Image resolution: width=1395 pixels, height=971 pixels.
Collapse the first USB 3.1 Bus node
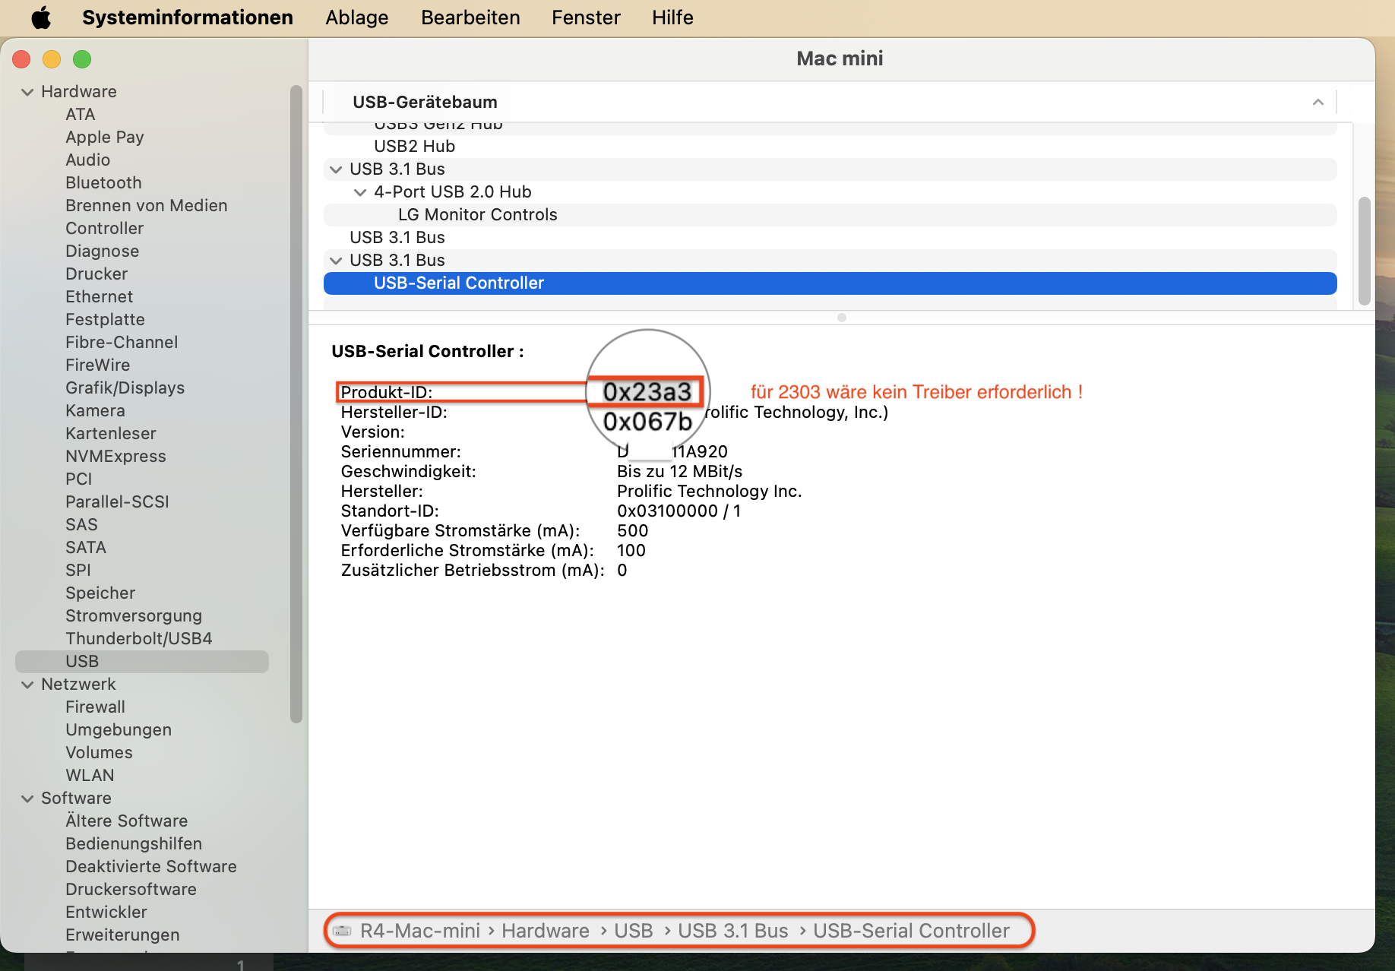point(336,169)
